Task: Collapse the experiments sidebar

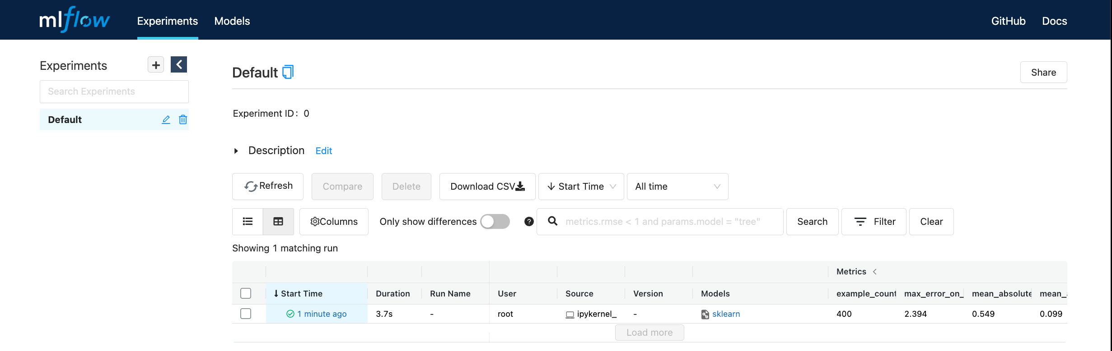Action: [179, 64]
